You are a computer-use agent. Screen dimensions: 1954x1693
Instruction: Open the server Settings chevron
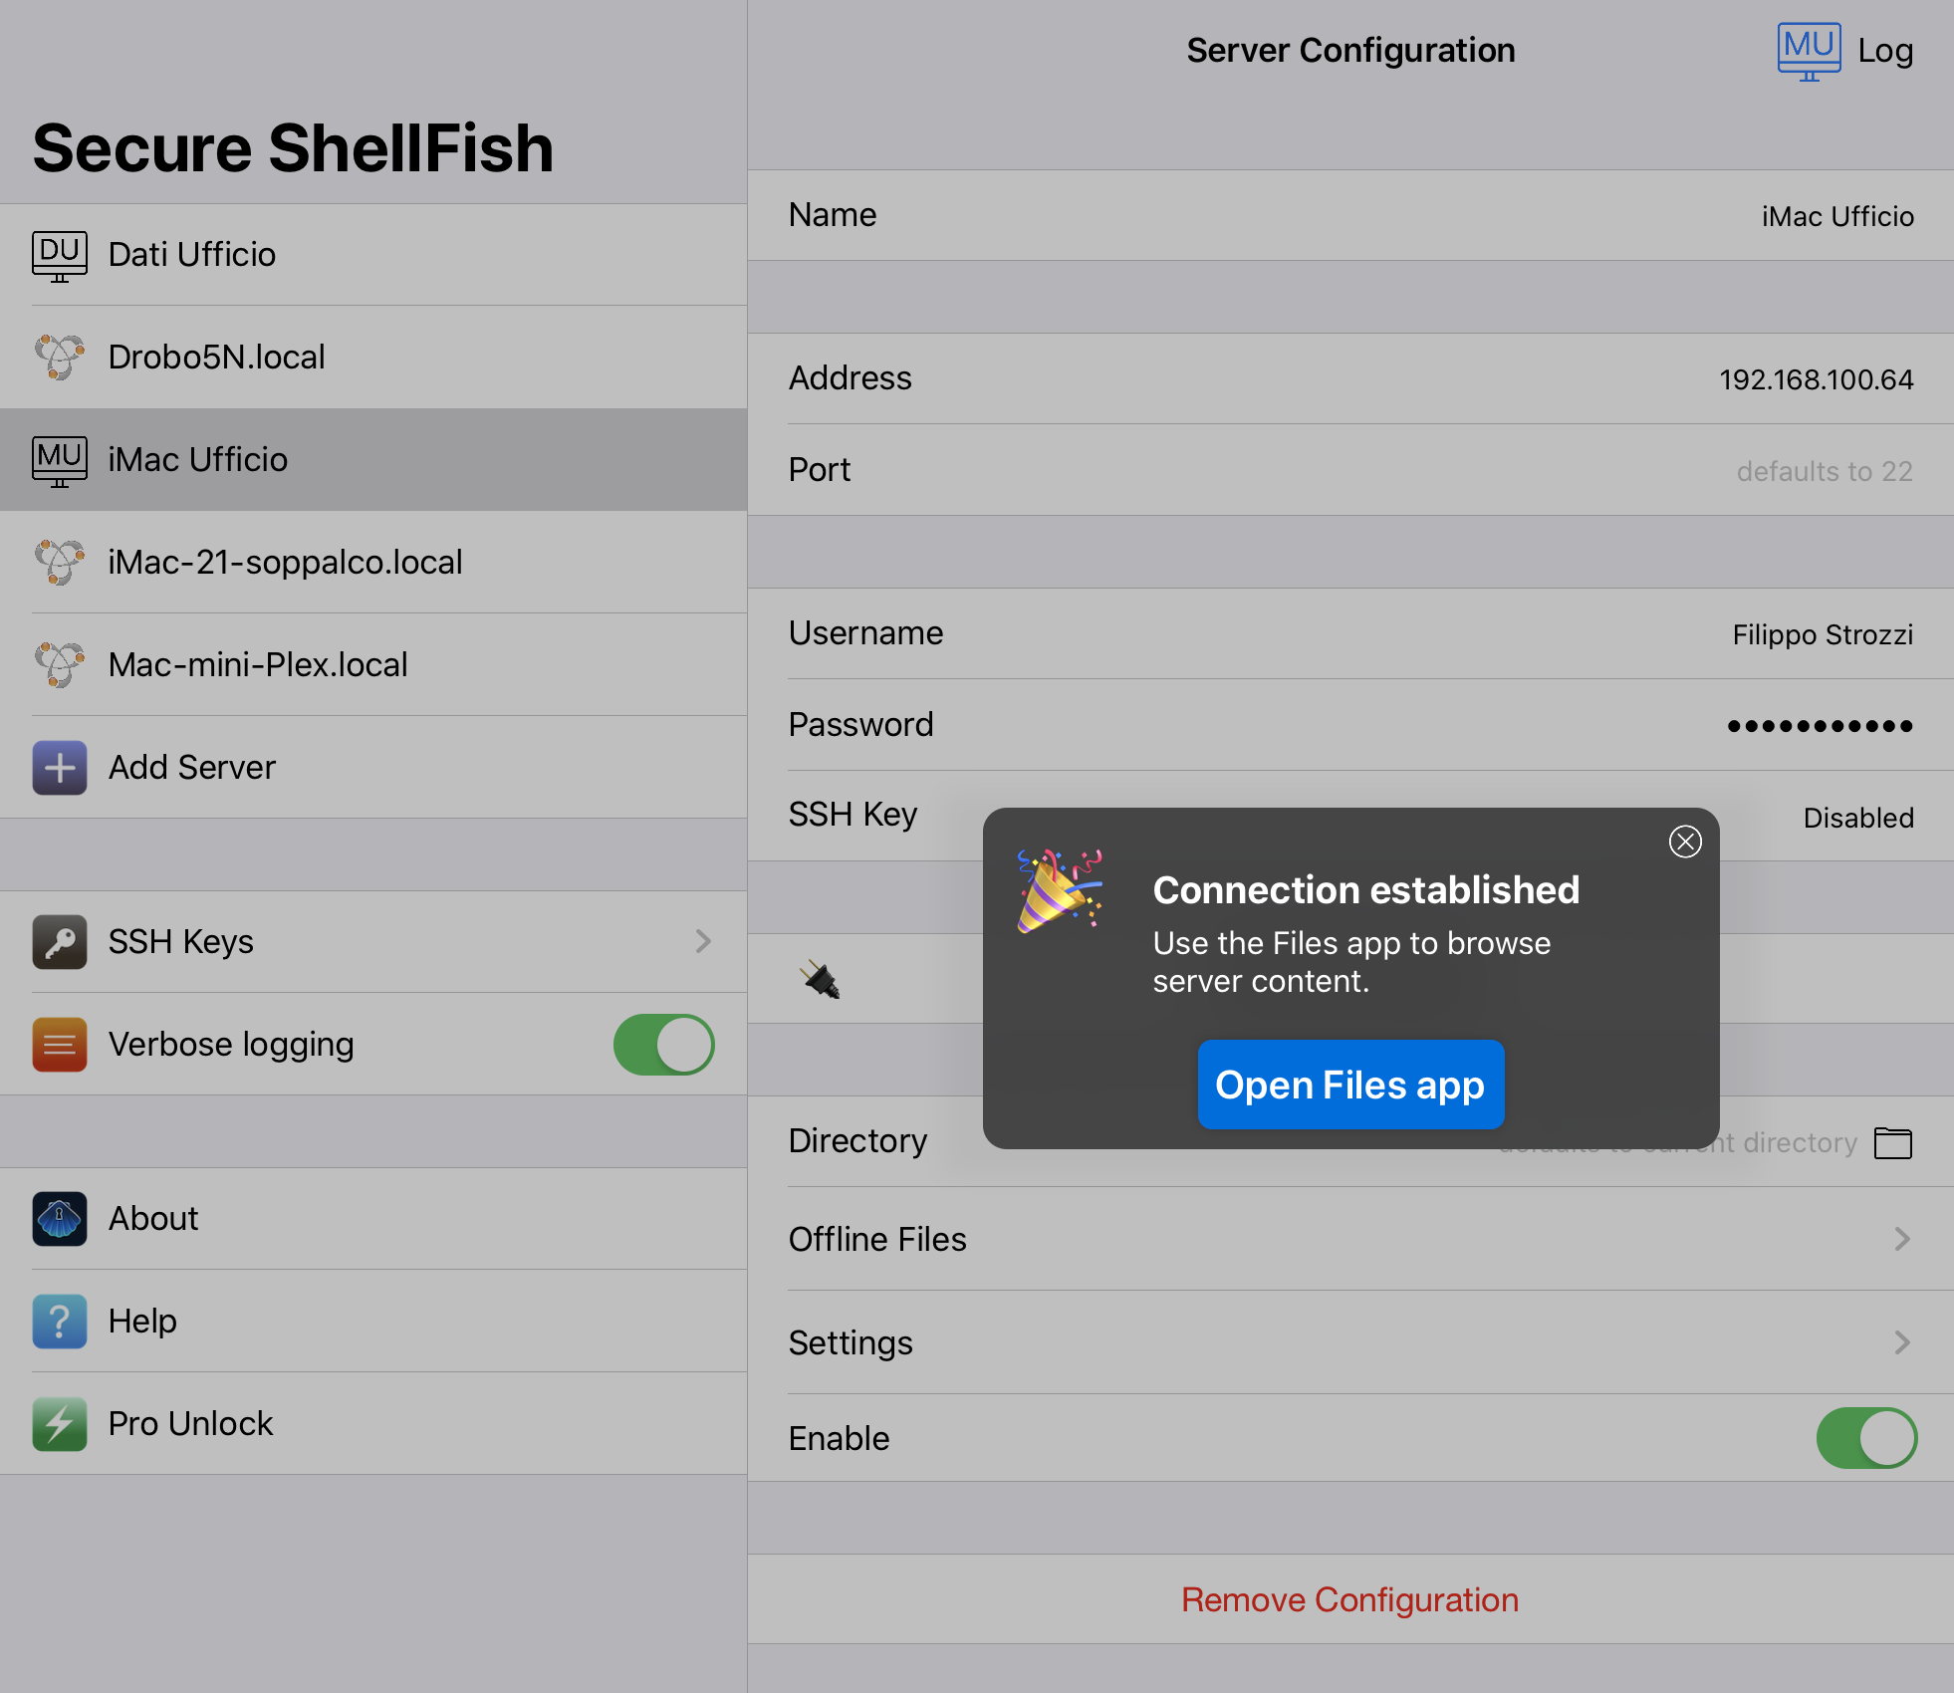tap(1902, 1342)
